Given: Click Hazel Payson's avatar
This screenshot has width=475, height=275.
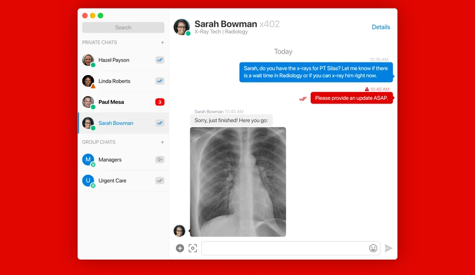Looking at the screenshot, I should pos(88,60).
